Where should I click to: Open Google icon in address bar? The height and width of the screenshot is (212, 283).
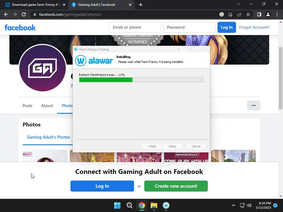coord(221,14)
